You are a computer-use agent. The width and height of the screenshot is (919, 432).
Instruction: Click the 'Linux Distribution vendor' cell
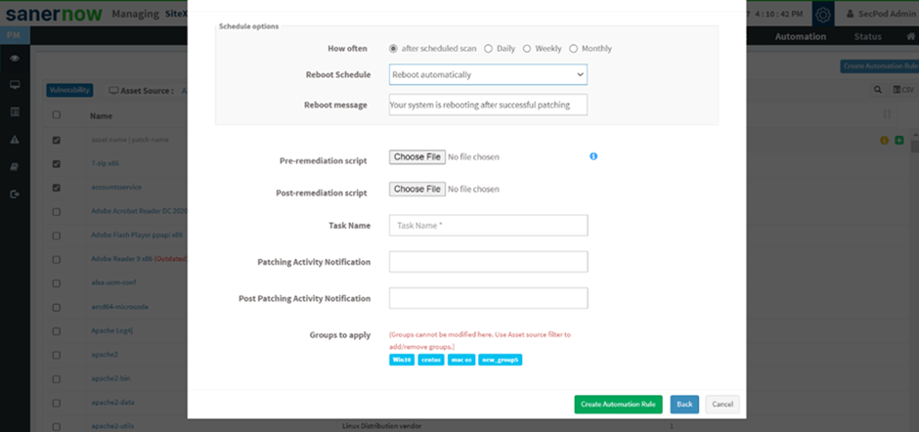click(x=381, y=426)
